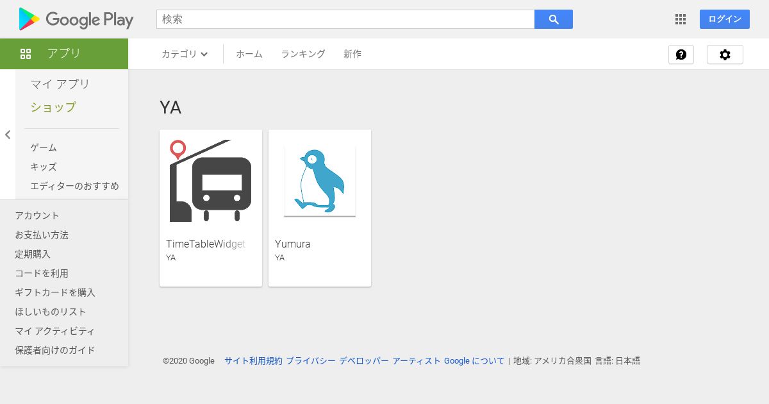Open the ゲーム category
769x404 pixels.
pos(44,147)
